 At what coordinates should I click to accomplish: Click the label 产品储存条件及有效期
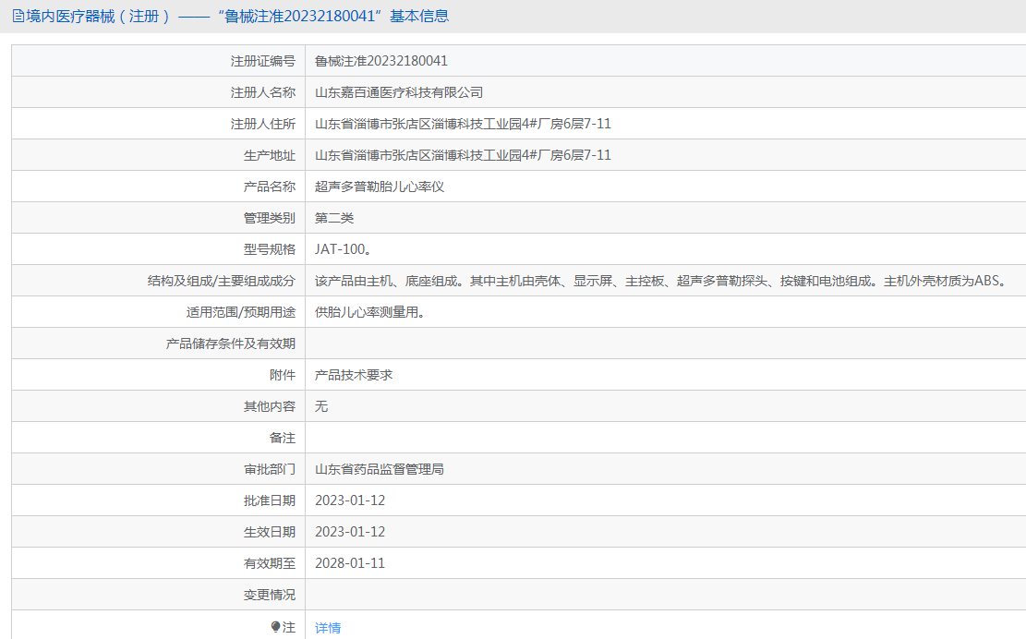point(231,344)
